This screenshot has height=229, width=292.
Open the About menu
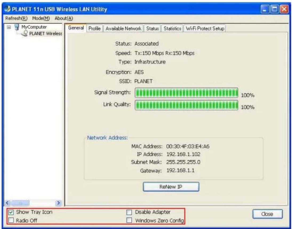click(x=64, y=18)
